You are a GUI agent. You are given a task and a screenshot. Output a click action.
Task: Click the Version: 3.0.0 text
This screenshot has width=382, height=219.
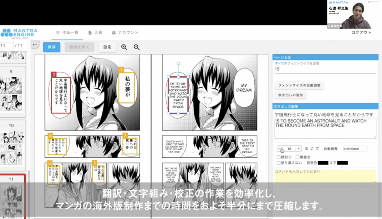click(x=20, y=38)
